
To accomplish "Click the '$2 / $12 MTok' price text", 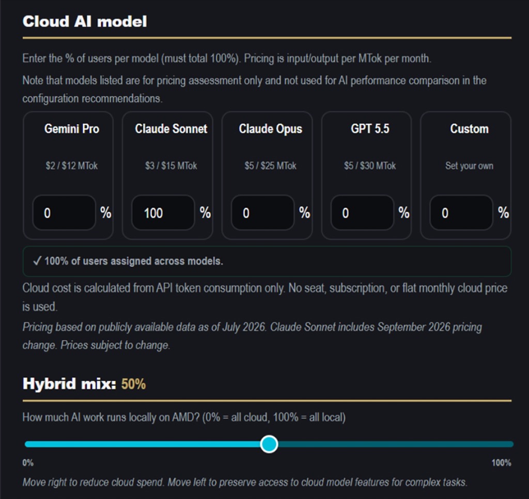I will point(71,166).
